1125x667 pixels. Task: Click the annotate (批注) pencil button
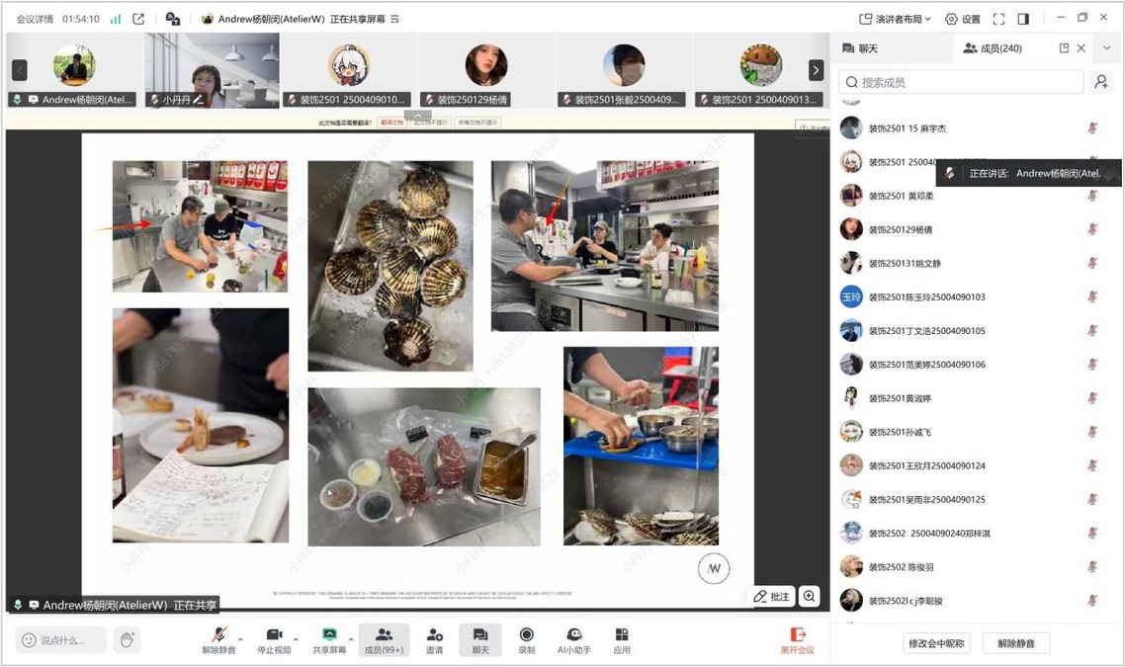pyautogui.click(x=771, y=597)
